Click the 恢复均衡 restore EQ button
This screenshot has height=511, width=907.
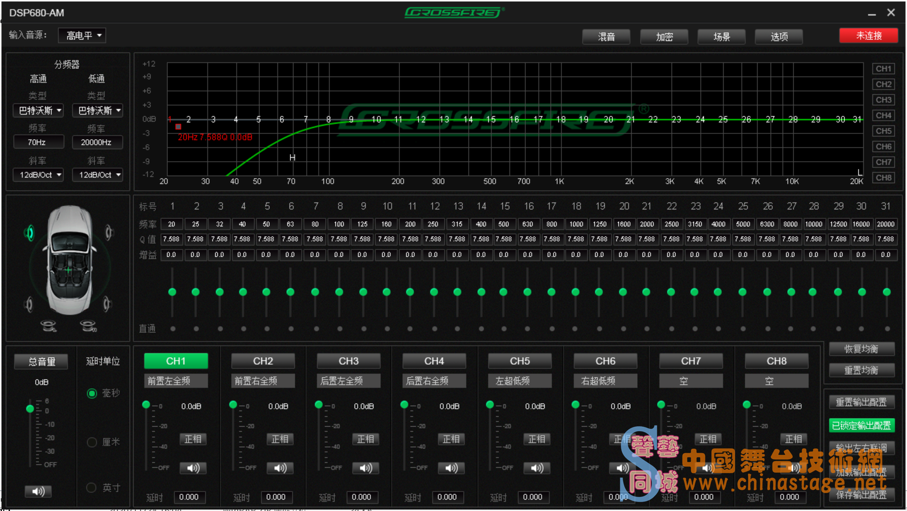pos(861,349)
